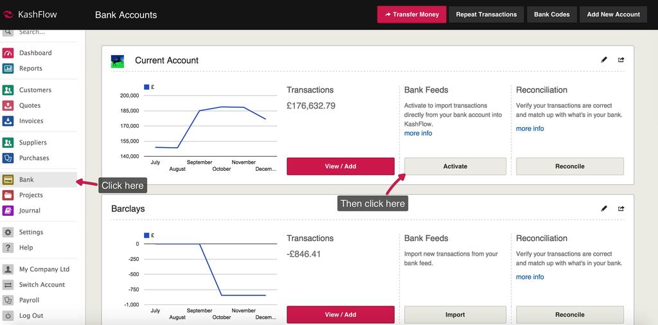Screen dimensions: 658x325
Task: Edit Current Account with pencil icon
Action: [x=604, y=60]
